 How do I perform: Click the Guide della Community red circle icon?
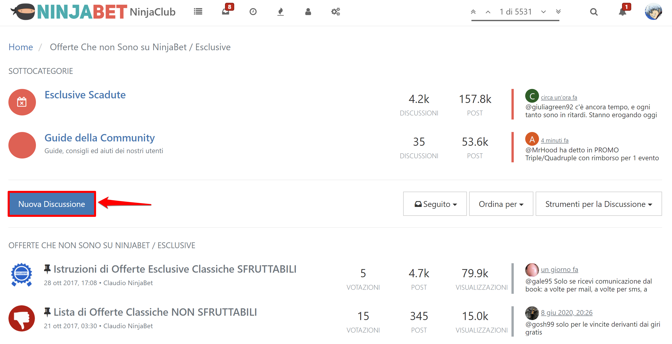[22, 145]
